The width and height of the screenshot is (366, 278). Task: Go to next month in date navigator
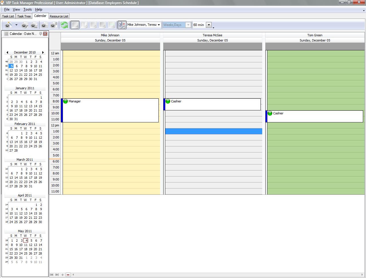[x=43, y=53]
